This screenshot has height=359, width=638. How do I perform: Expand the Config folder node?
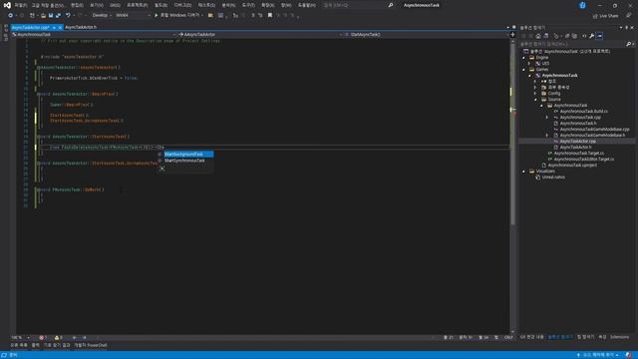535,93
